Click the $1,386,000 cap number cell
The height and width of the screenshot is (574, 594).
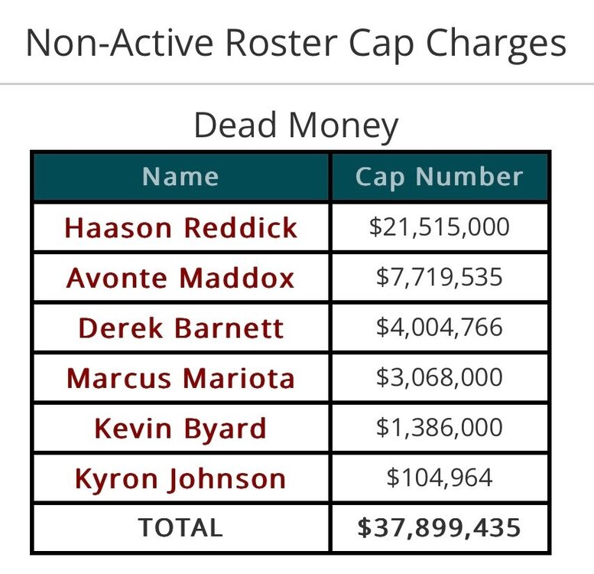pos(439,428)
